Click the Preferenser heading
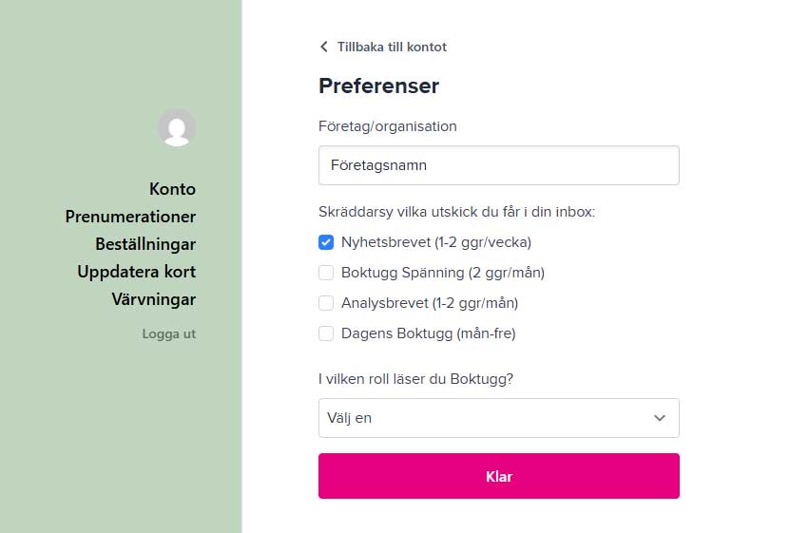Viewport: 790px width, 533px height. 378,86
